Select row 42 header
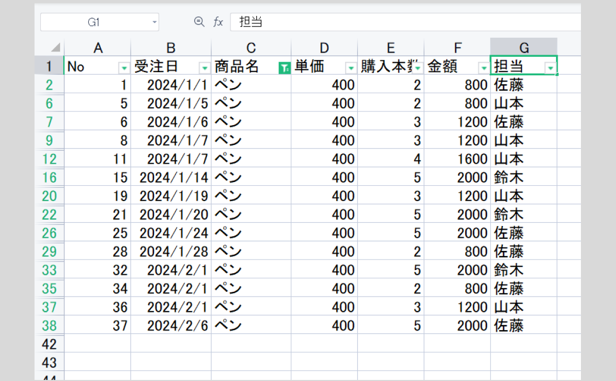 coord(49,344)
